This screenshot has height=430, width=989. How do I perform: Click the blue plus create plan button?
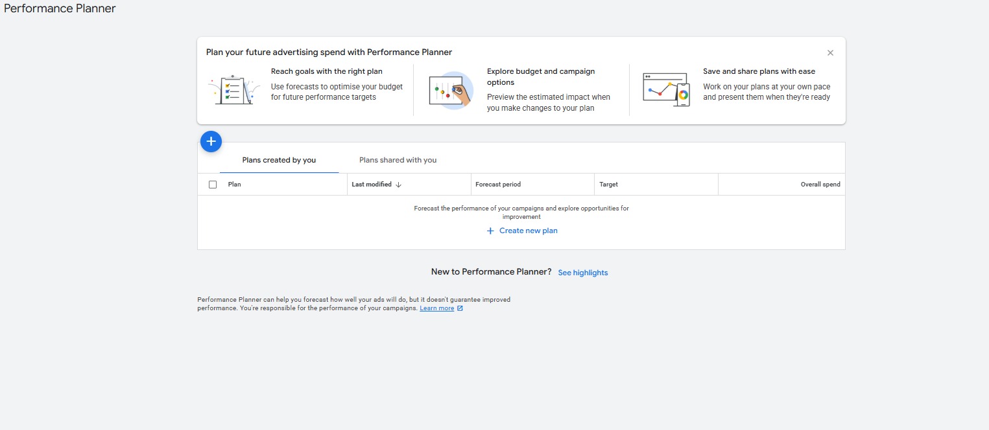pos(211,141)
